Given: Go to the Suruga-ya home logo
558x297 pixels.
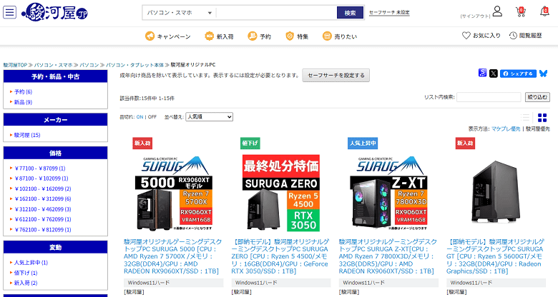Looking at the screenshot, I should coord(54,13).
